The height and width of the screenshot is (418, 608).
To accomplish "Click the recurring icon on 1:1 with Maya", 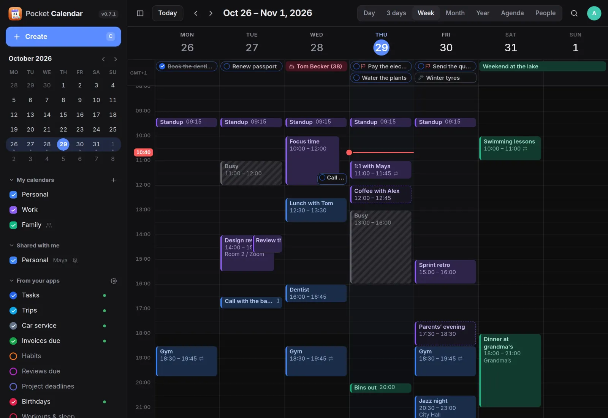I will tap(396, 174).
